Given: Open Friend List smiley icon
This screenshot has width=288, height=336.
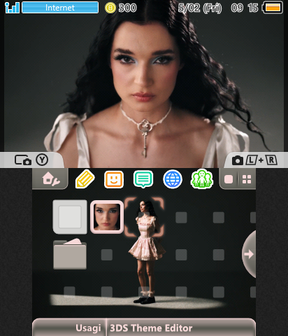Looking at the screenshot, I should [114, 179].
